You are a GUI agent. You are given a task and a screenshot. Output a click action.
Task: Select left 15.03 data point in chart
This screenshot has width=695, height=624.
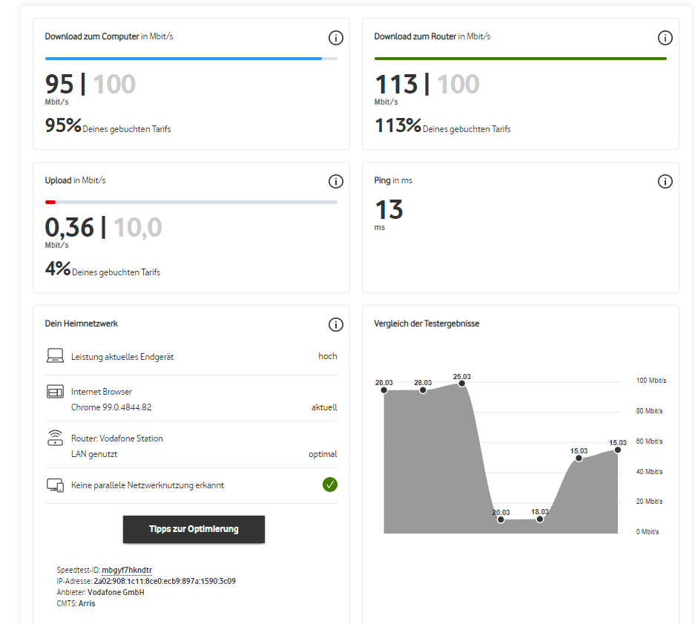(x=579, y=458)
